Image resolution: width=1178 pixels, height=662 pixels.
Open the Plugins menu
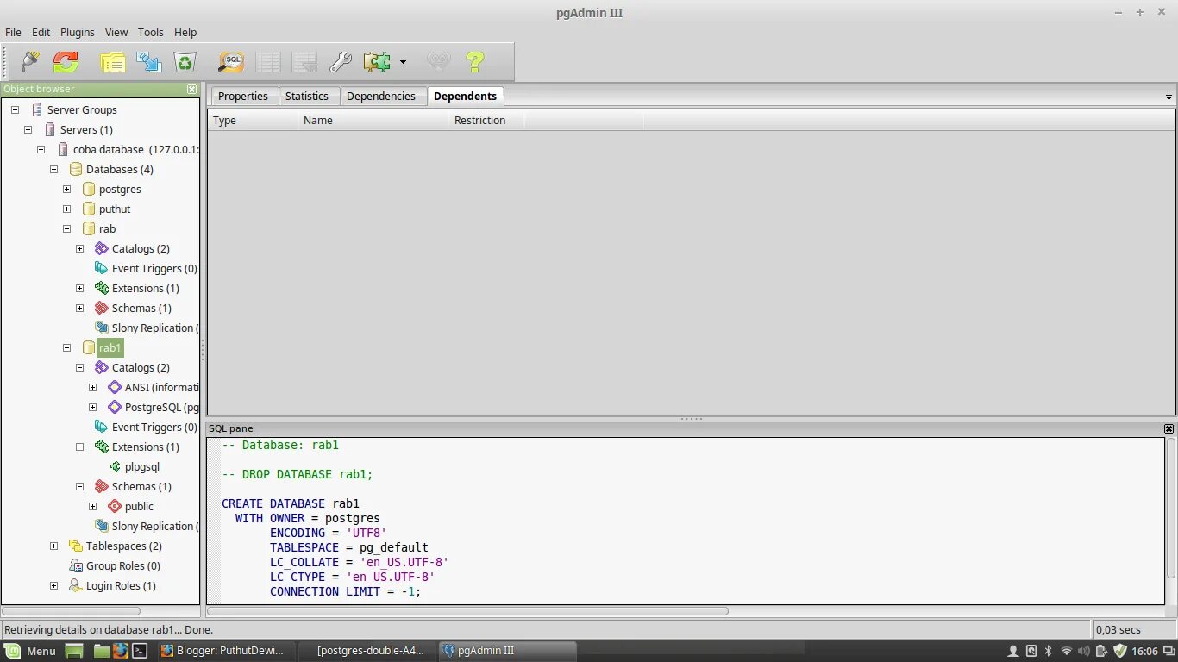click(x=78, y=32)
